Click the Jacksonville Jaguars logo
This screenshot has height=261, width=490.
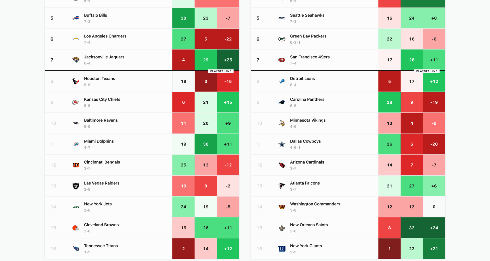(76, 60)
